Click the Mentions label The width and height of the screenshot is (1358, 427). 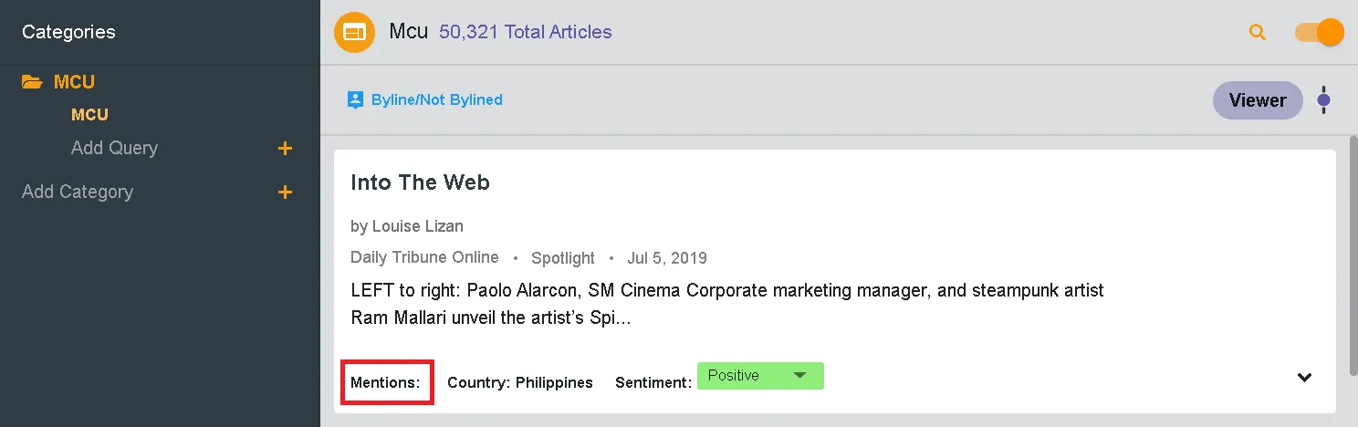385,382
